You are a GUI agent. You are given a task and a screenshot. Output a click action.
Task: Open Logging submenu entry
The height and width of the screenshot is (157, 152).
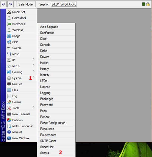tap(57, 93)
